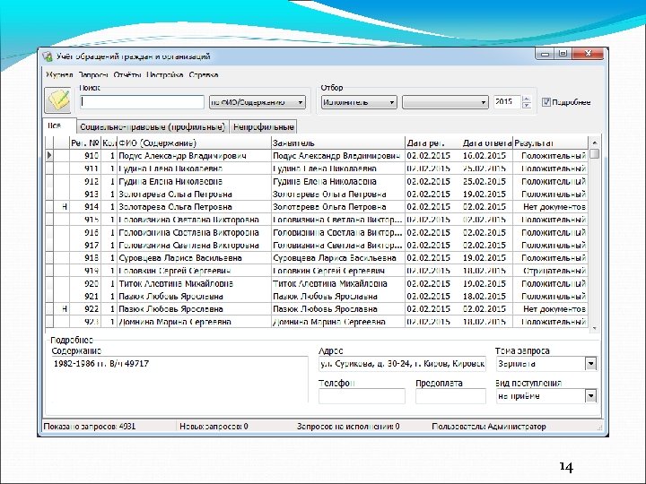Click Новых запросов: 0 status entry
This screenshot has width=646, height=484.
[x=214, y=426]
